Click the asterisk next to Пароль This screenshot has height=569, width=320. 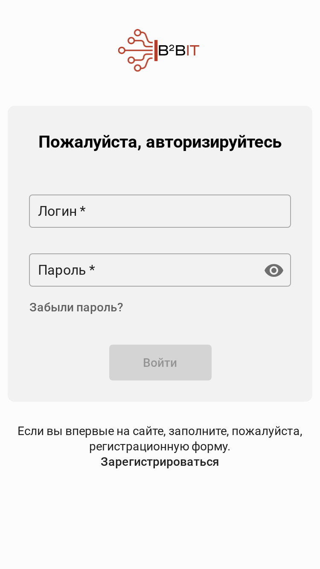coord(92,268)
